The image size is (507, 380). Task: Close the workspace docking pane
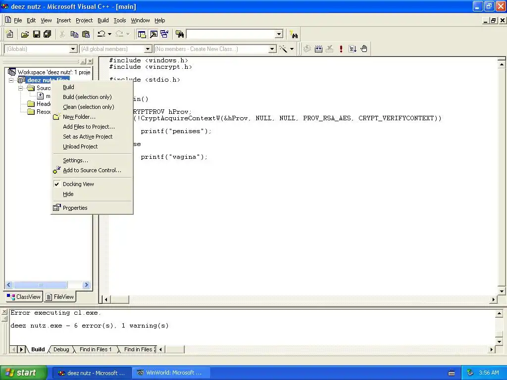(x=90, y=61)
